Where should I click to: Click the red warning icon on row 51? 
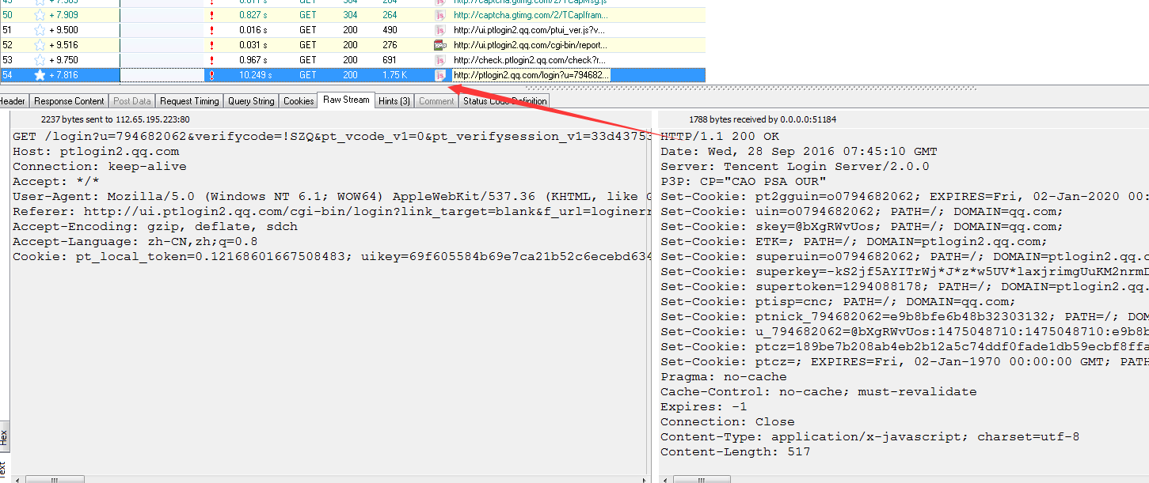click(211, 30)
